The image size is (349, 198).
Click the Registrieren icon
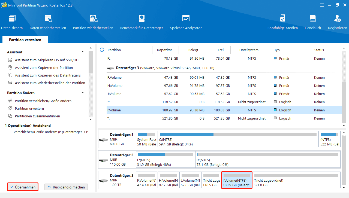(x=338, y=19)
